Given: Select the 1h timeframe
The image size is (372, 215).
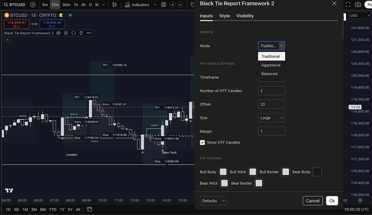Looking at the screenshot, I should (76, 5).
